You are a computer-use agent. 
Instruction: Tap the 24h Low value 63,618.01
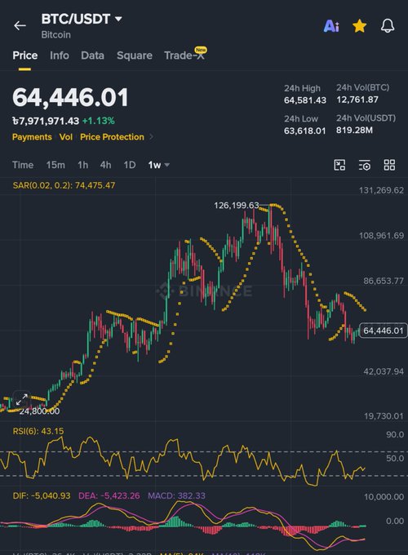[x=304, y=131]
